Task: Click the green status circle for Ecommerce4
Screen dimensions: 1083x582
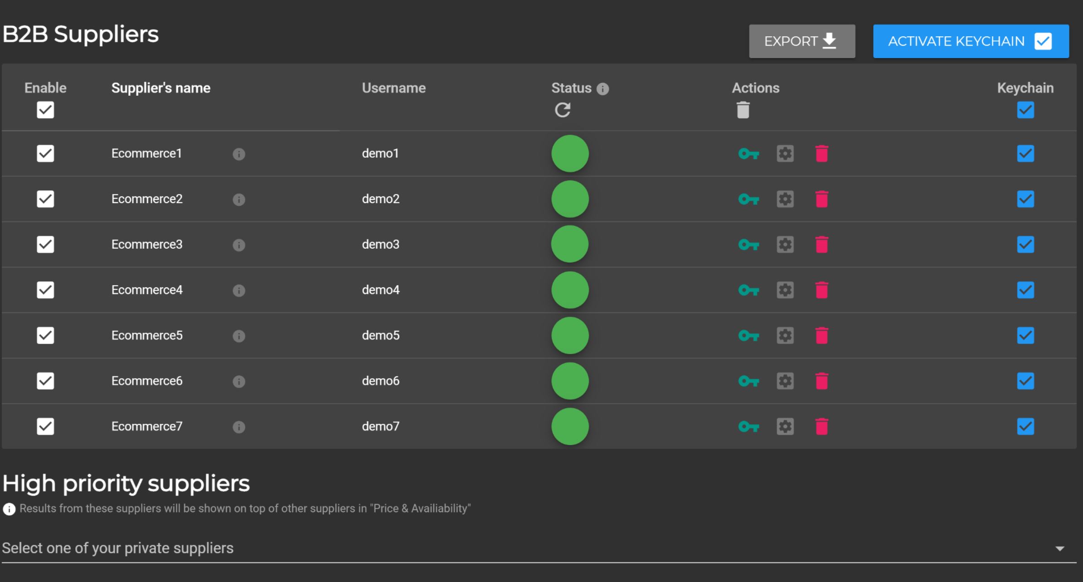Action: click(570, 290)
